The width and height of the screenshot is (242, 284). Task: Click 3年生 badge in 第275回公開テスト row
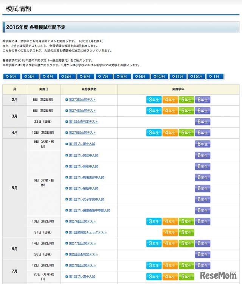(x=154, y=133)
